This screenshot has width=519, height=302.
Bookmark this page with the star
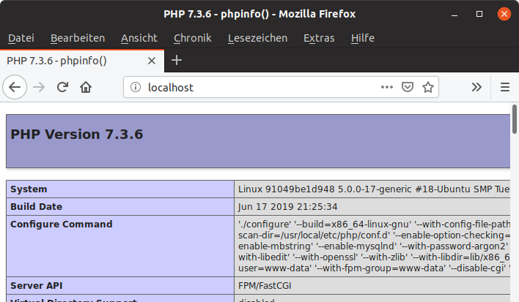(x=428, y=87)
